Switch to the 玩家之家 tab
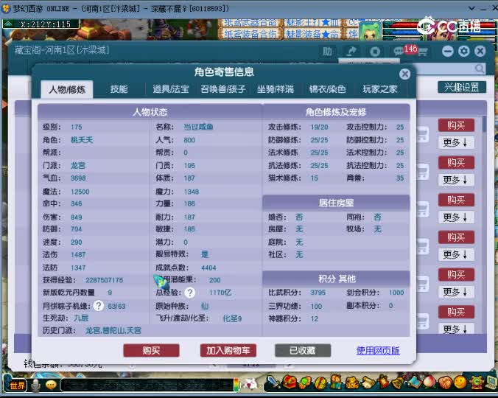 point(380,89)
